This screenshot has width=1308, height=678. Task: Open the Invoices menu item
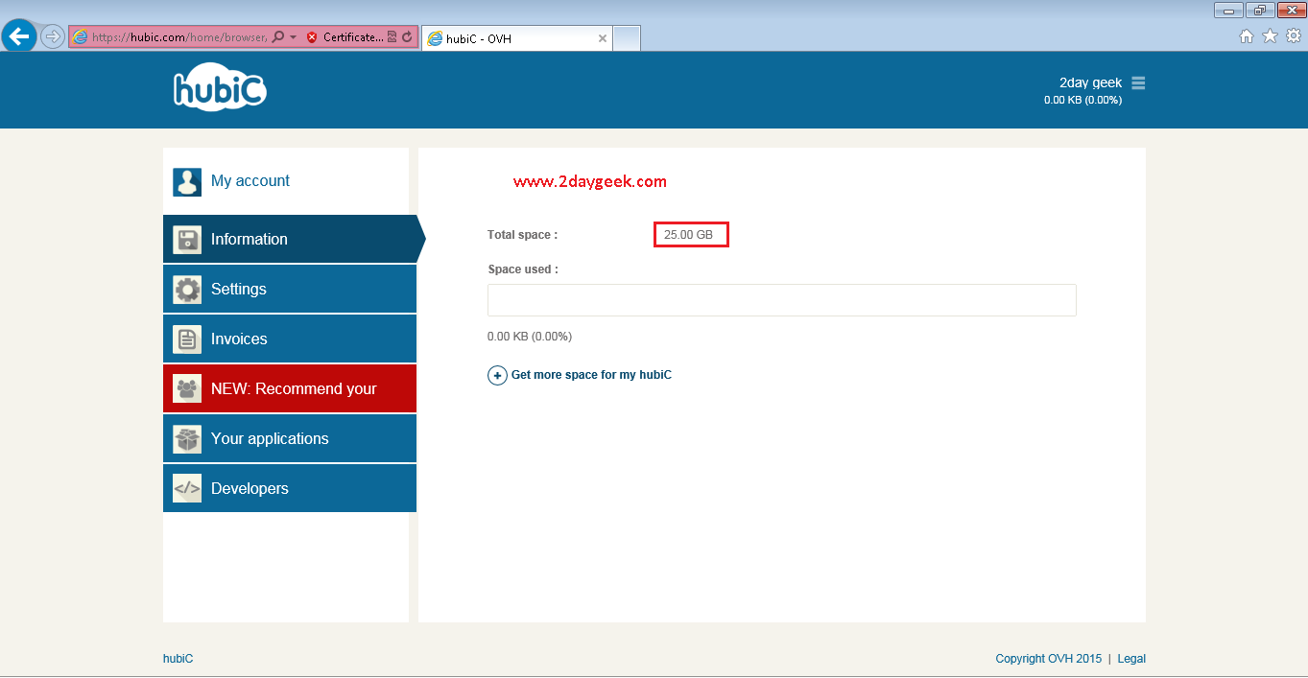(x=290, y=339)
